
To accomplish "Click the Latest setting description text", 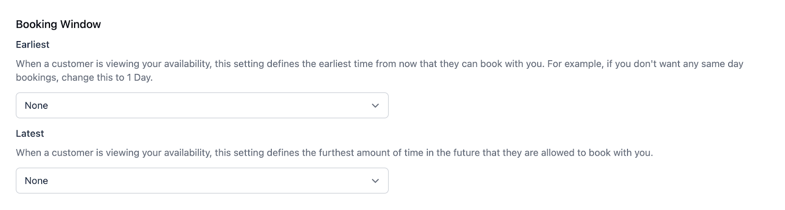I will pyautogui.click(x=334, y=153).
